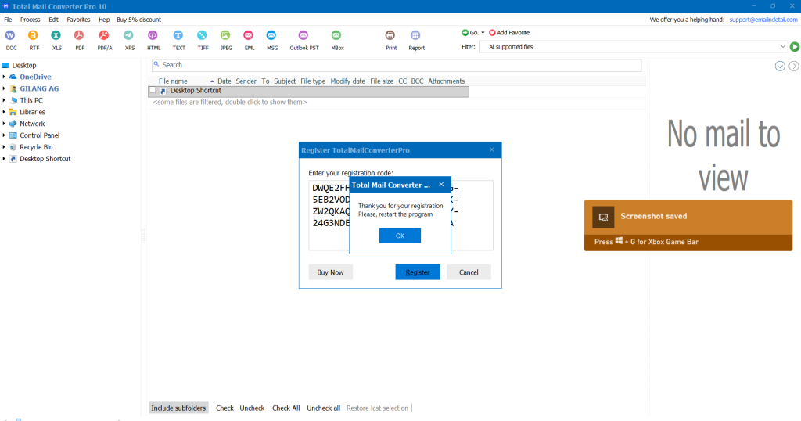The image size is (801, 421).
Task: Sort by File name column header
Action: coord(173,81)
